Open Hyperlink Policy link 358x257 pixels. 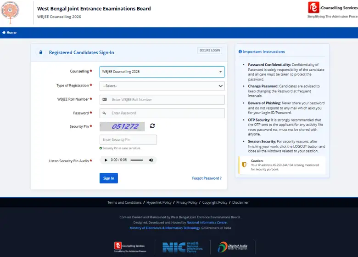pos(159,202)
